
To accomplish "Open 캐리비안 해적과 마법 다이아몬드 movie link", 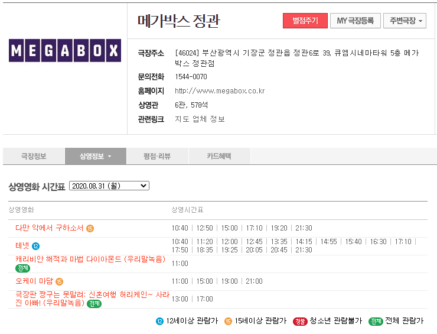I will click(x=90, y=260).
